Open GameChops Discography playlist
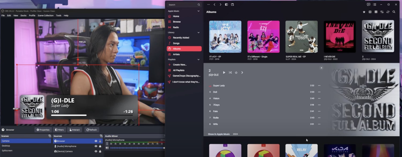Screen dimensions: 402x157 [184, 76]
